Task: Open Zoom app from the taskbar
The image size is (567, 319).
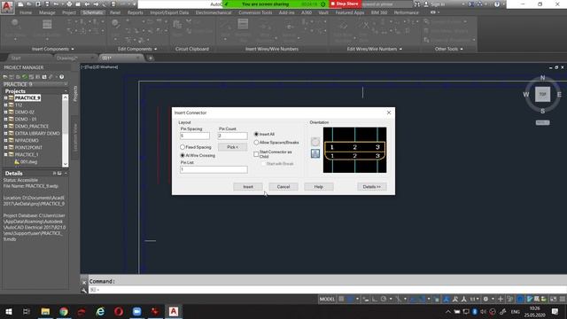Action: click(136, 311)
